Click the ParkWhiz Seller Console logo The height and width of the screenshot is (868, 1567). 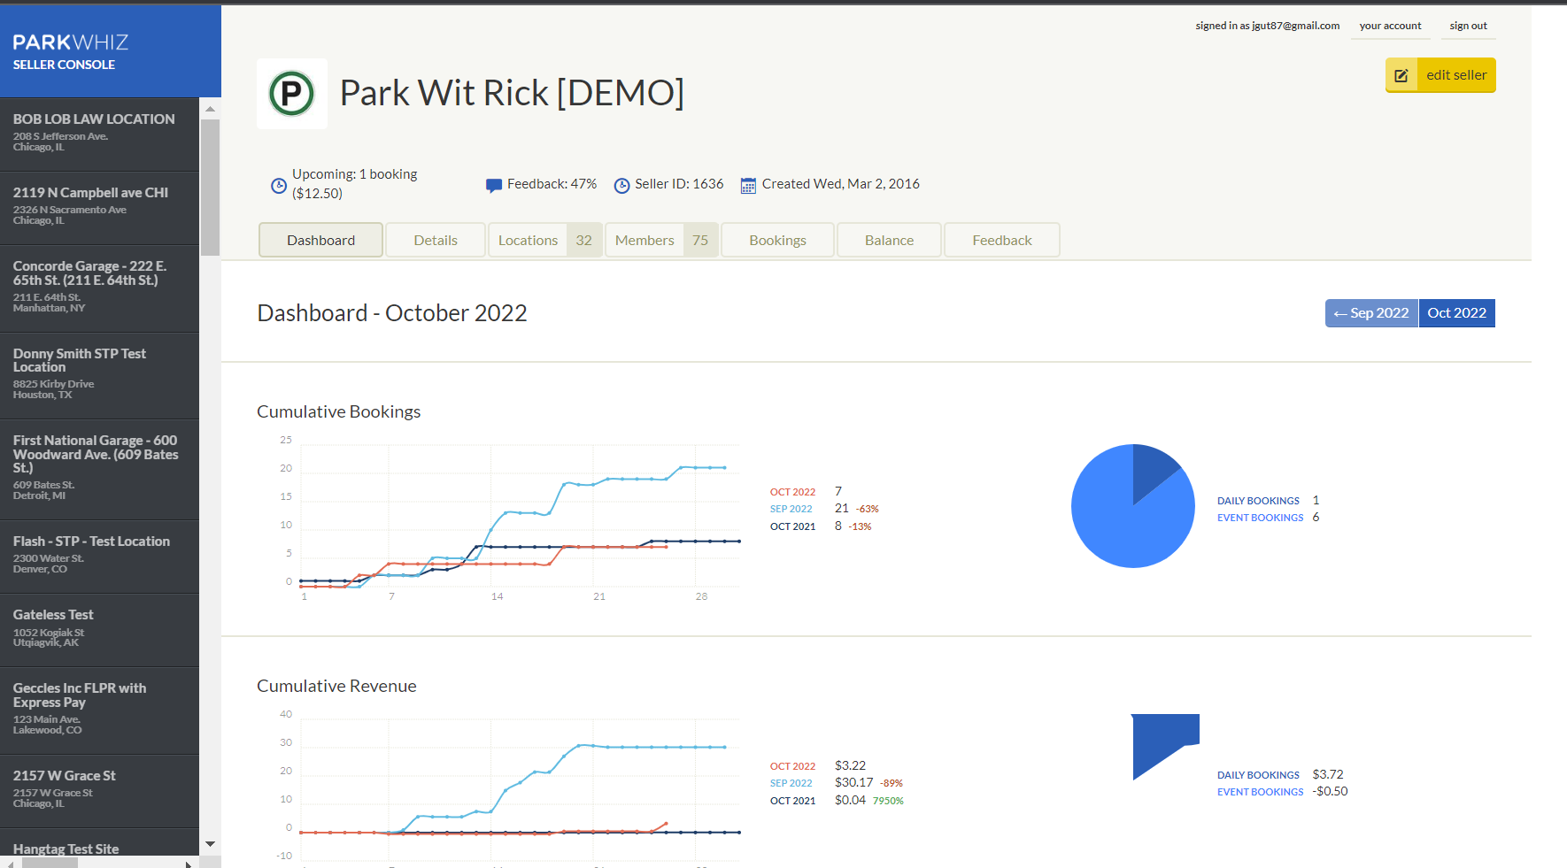click(71, 52)
